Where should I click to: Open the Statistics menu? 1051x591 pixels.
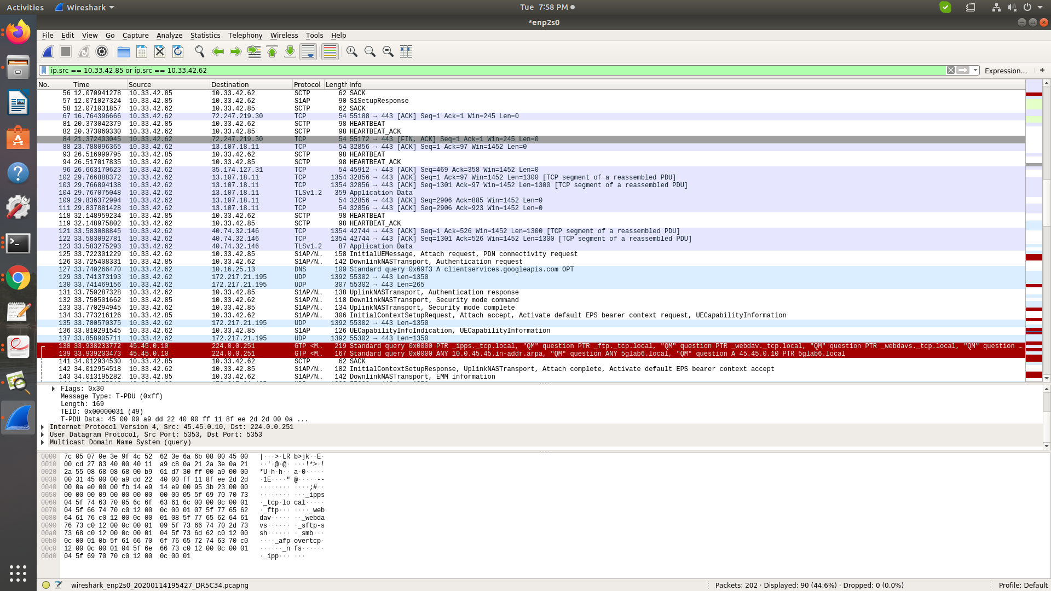point(205,35)
